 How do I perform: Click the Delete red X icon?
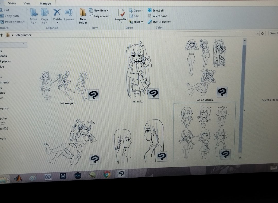coord(57,13)
